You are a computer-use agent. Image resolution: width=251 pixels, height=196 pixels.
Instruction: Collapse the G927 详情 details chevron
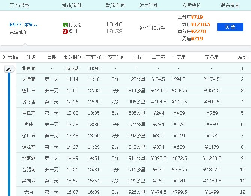(x=36, y=25)
